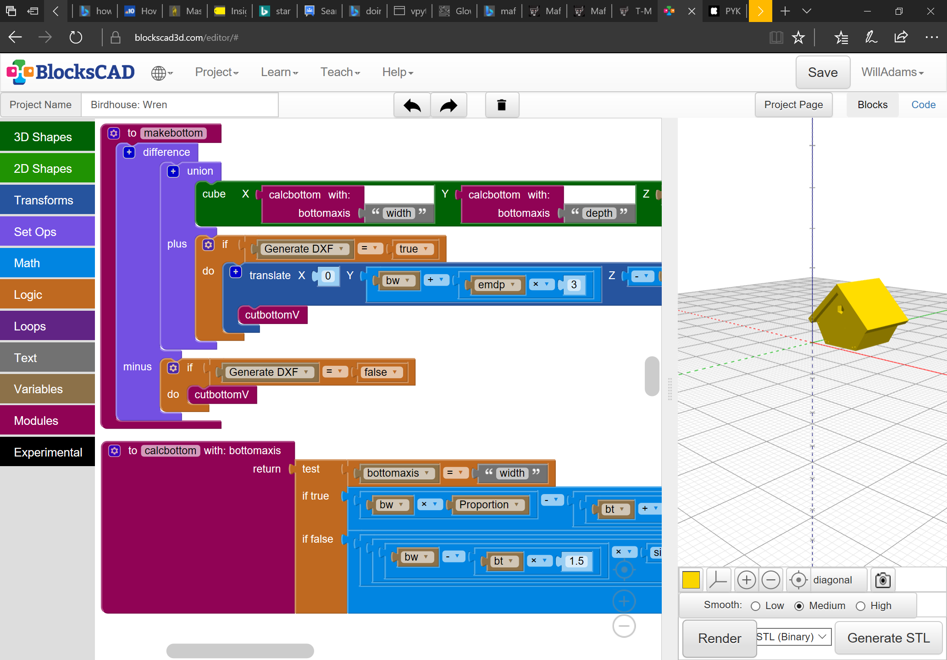Image resolution: width=947 pixels, height=660 pixels.
Task: Click the Render button
Action: point(720,638)
